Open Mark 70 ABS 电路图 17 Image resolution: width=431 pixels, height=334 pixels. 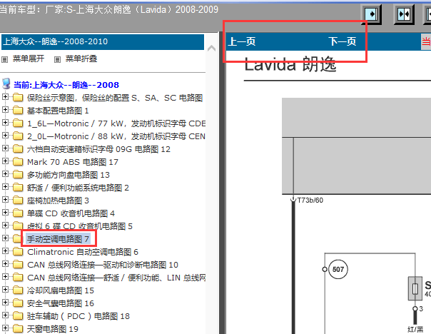pos(73,162)
